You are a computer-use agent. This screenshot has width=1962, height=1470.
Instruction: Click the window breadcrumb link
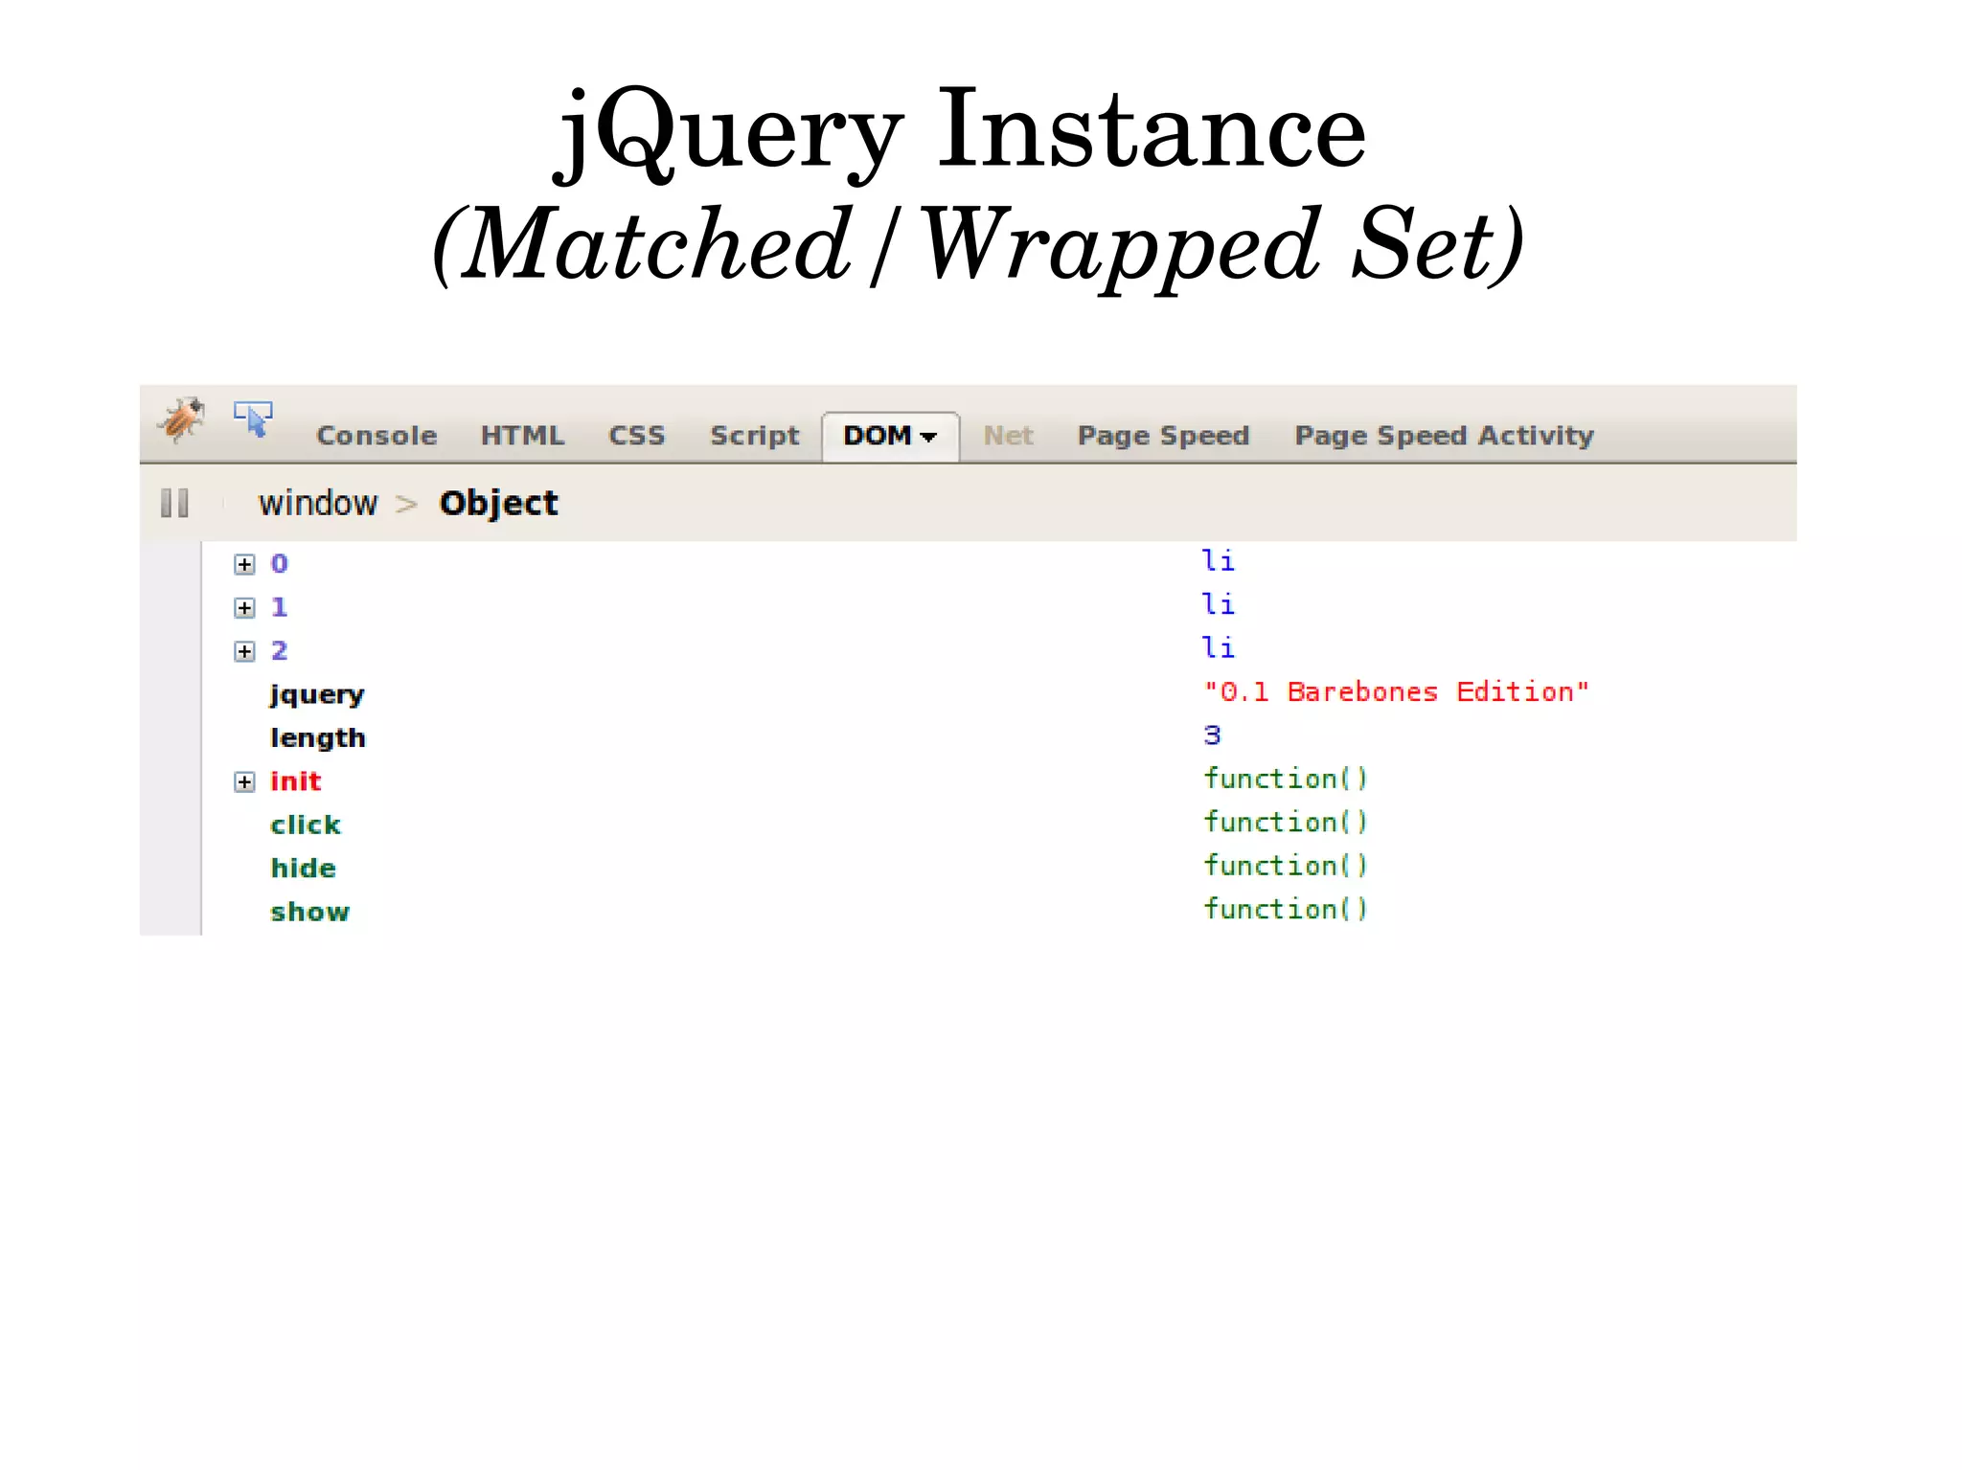pos(318,503)
